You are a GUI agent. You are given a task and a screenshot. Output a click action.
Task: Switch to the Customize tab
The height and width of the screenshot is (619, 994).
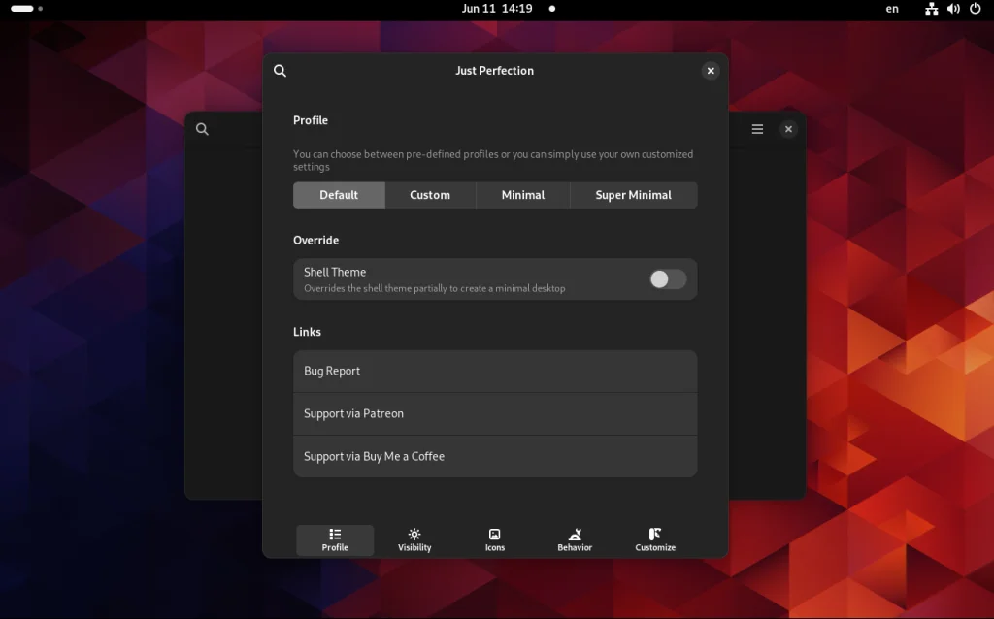[x=655, y=539]
